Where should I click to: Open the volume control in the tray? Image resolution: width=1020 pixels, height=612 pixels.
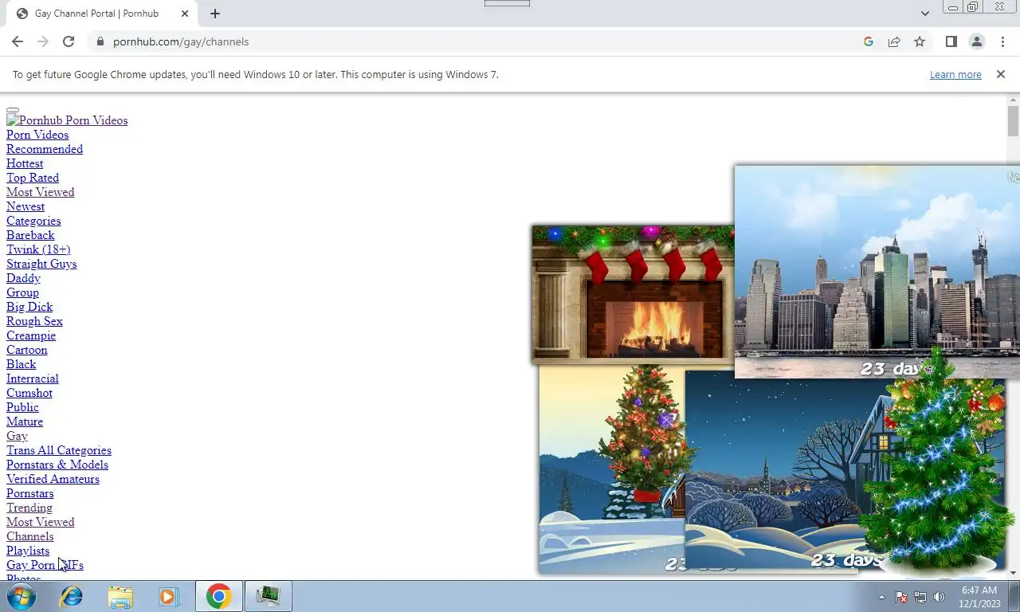[x=939, y=597]
